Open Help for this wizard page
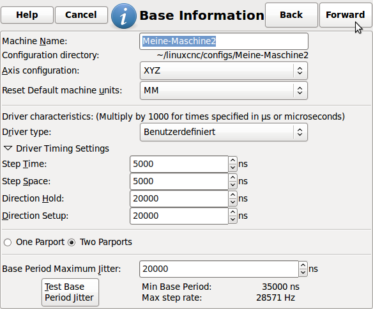373x309 pixels. (x=27, y=15)
